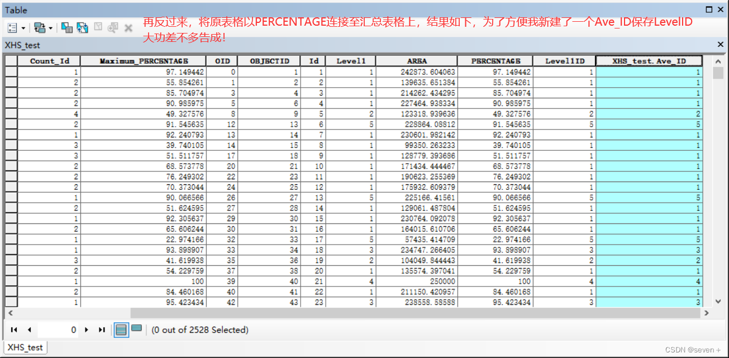This screenshot has width=729, height=358.
Task: Enable Show all records view
Action: (121, 330)
